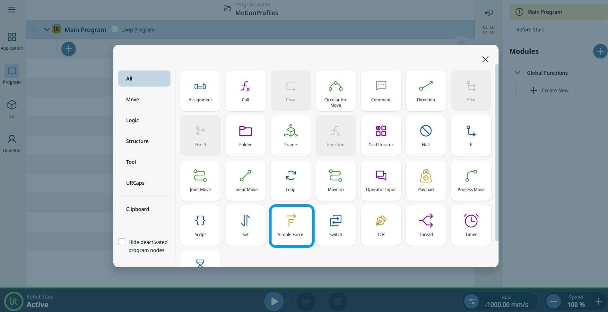
Task: Add a Thread node
Action: pos(426,225)
